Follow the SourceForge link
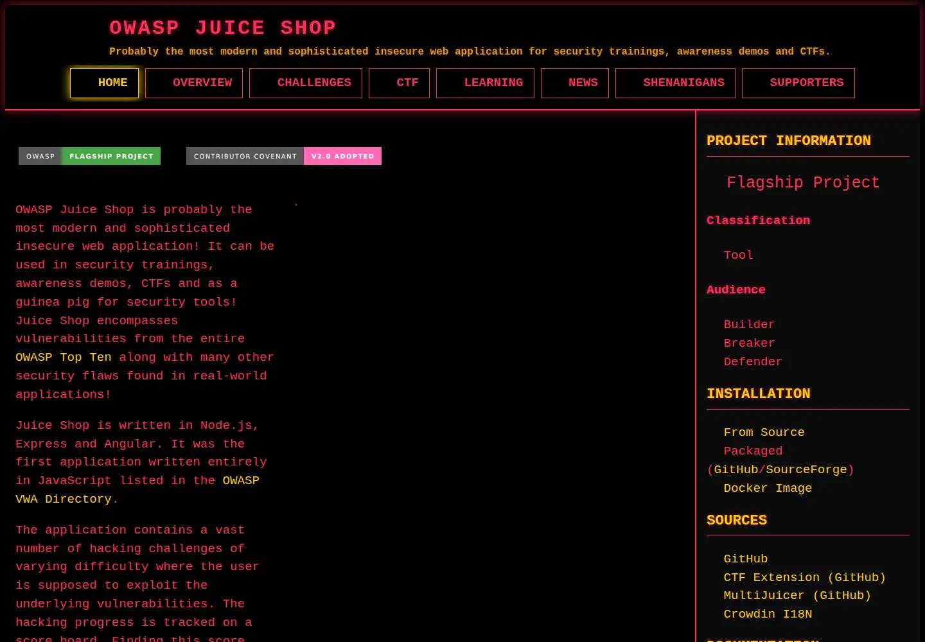This screenshot has width=925, height=642. tap(806, 470)
